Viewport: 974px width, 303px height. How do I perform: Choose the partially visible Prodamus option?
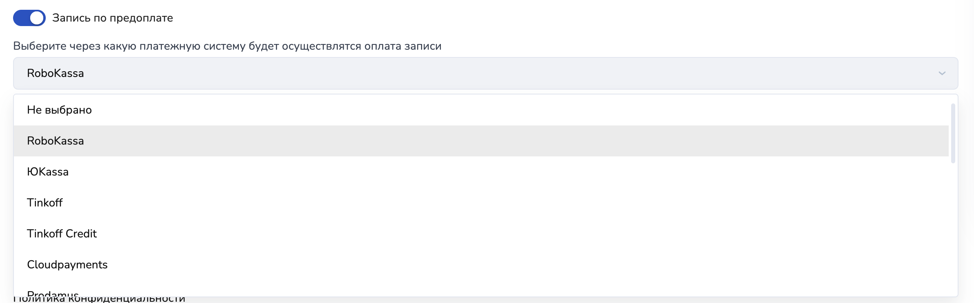(x=53, y=293)
